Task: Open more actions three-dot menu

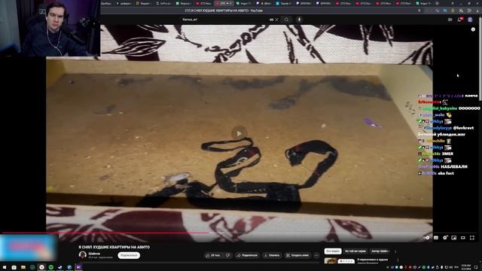Action: pos(316,255)
